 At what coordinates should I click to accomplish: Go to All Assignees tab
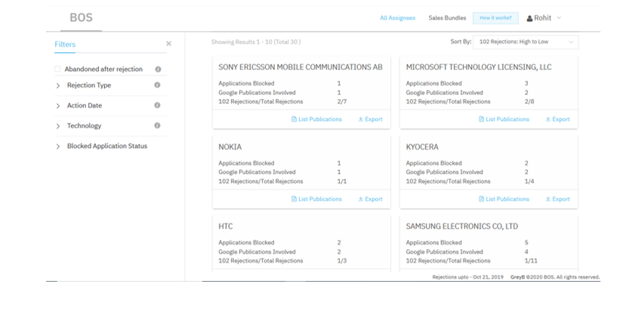pyautogui.click(x=397, y=18)
